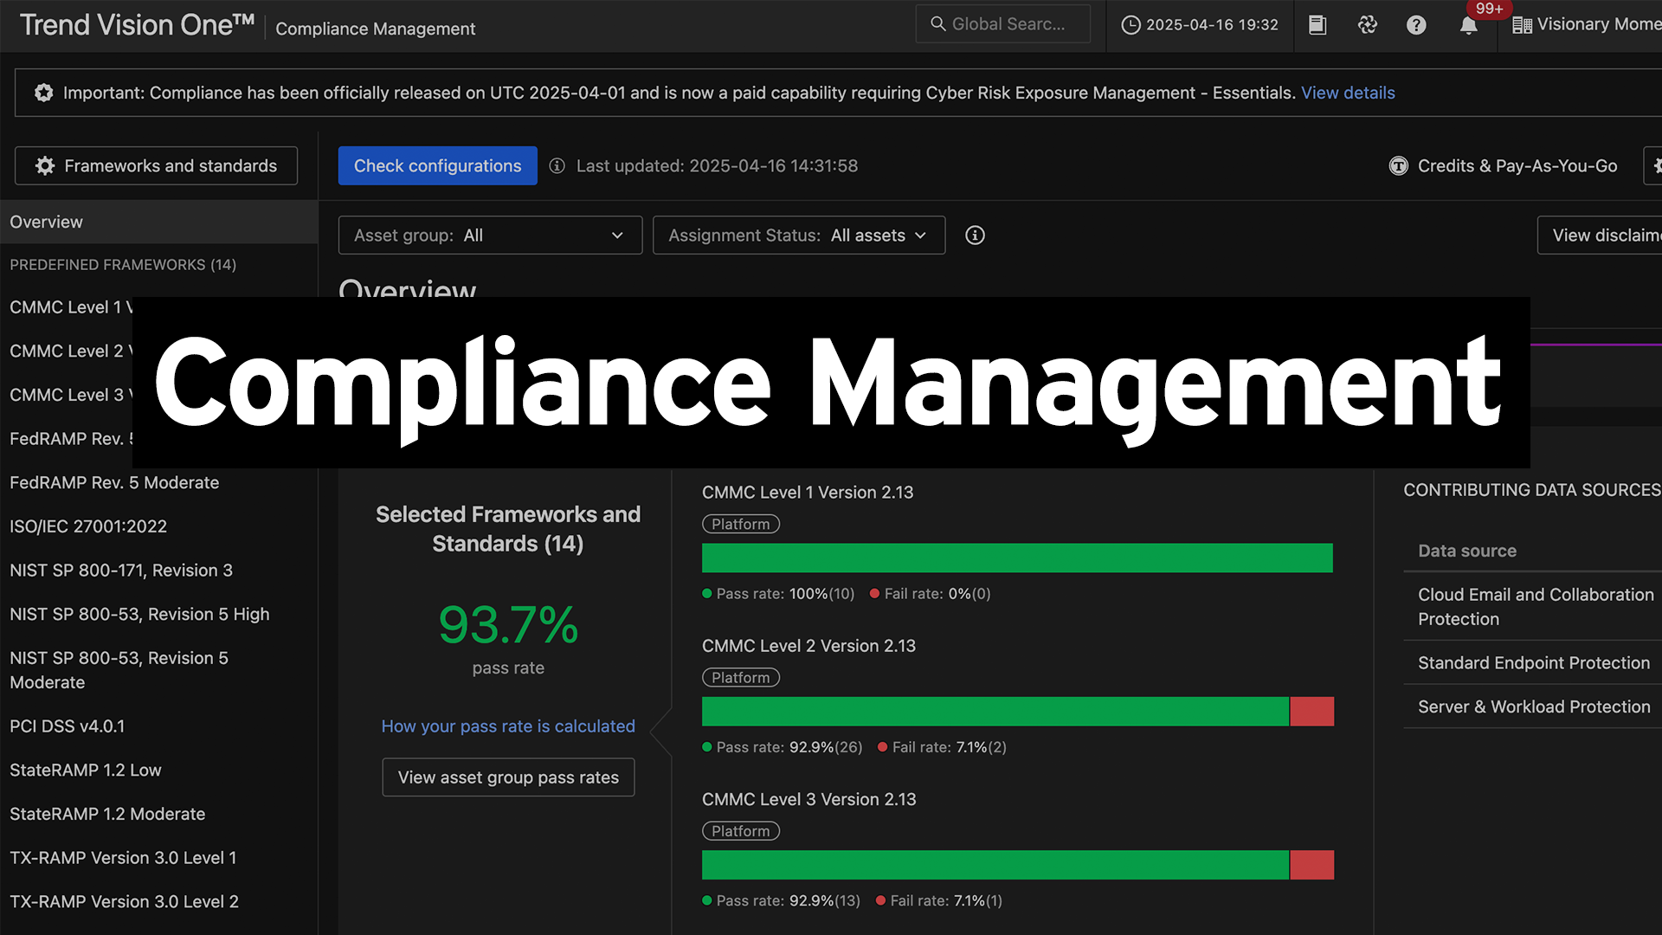Open How your pass rate is calculated
Image resolution: width=1662 pixels, height=935 pixels.
(x=508, y=726)
